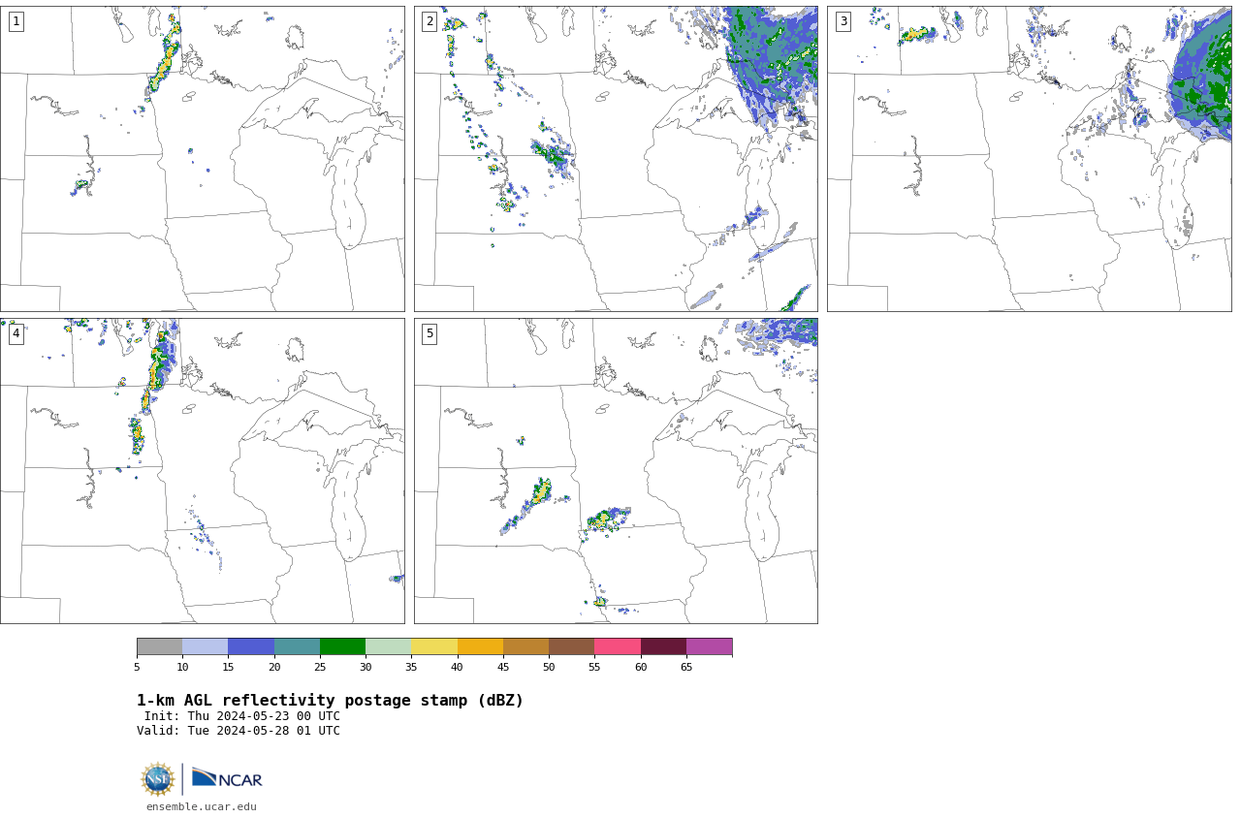
Task: Click the dark brown 50-55 dBZ swatch
Action: [571, 646]
